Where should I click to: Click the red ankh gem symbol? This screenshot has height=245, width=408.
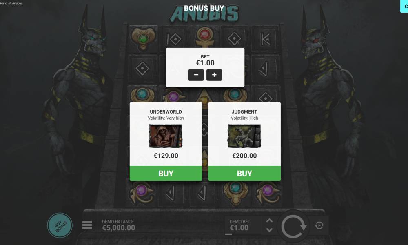(x=205, y=36)
